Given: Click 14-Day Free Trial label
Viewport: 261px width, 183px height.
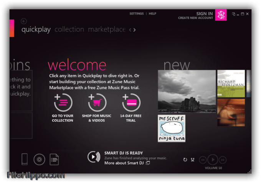Looking at the screenshot, I should (x=130, y=118).
